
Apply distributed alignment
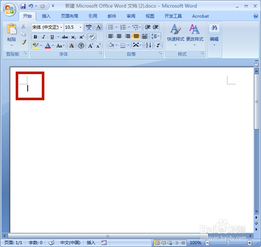(x=145, y=36)
